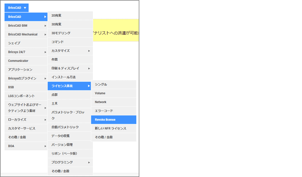Choose the コマンド category
The height and width of the screenshot is (177, 302).
click(69, 42)
